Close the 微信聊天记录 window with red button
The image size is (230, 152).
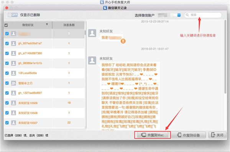tap(7, 8)
